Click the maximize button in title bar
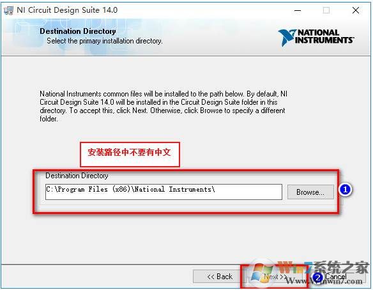Viewport: 373px width, 290px height. coord(326,10)
